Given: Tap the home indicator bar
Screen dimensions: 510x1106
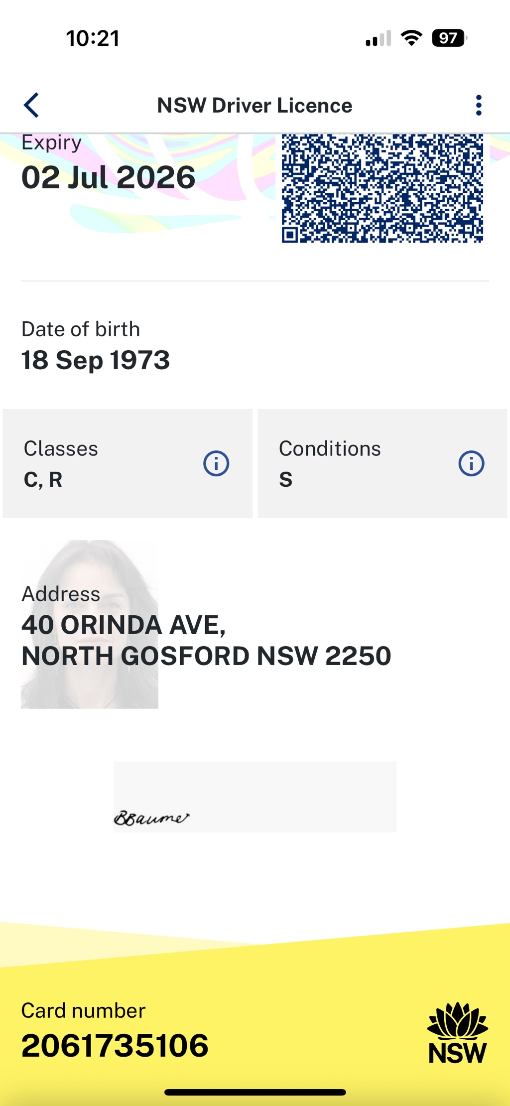Looking at the screenshot, I should (x=255, y=1092).
